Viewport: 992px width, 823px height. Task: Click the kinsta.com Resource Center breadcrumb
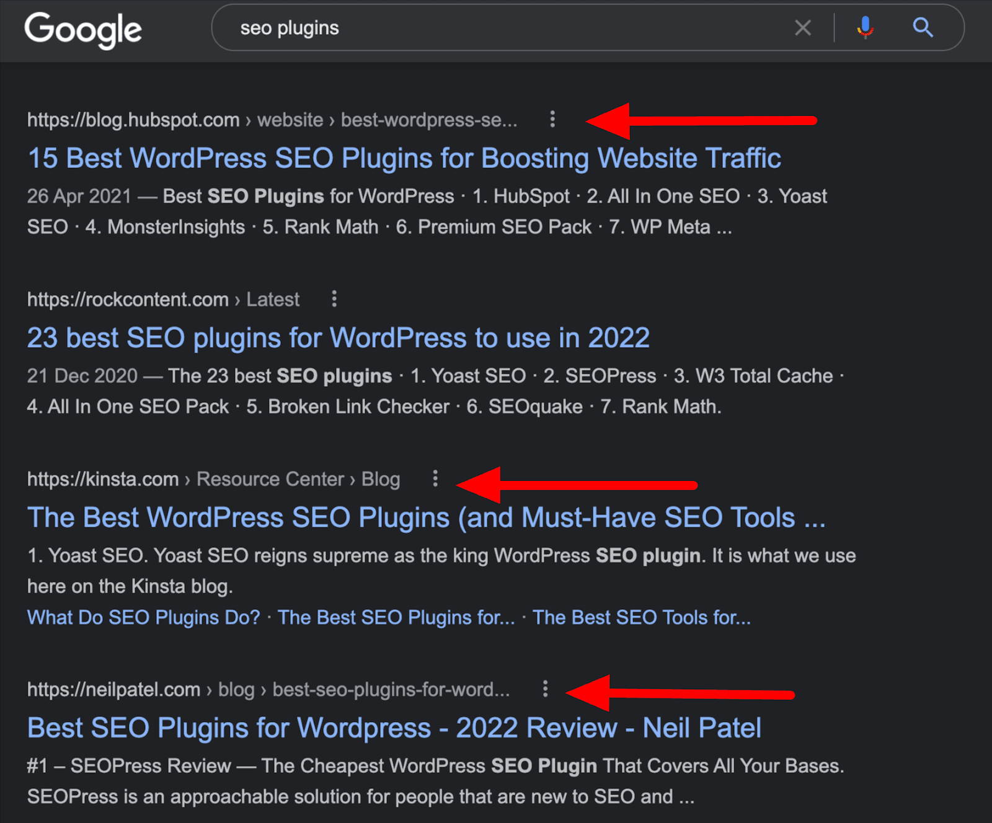(213, 479)
